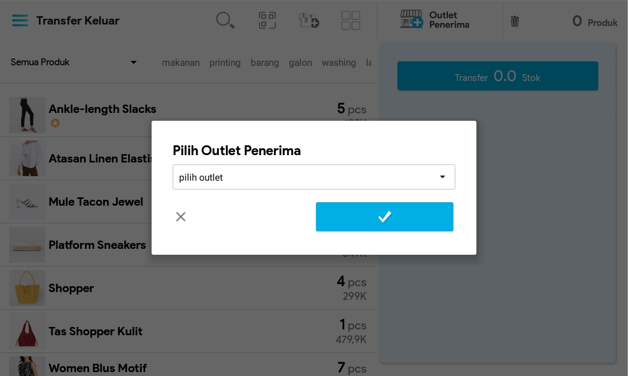Viewport: 628px width, 376px height.
Task: Open the washing category tab
Action: [339, 63]
